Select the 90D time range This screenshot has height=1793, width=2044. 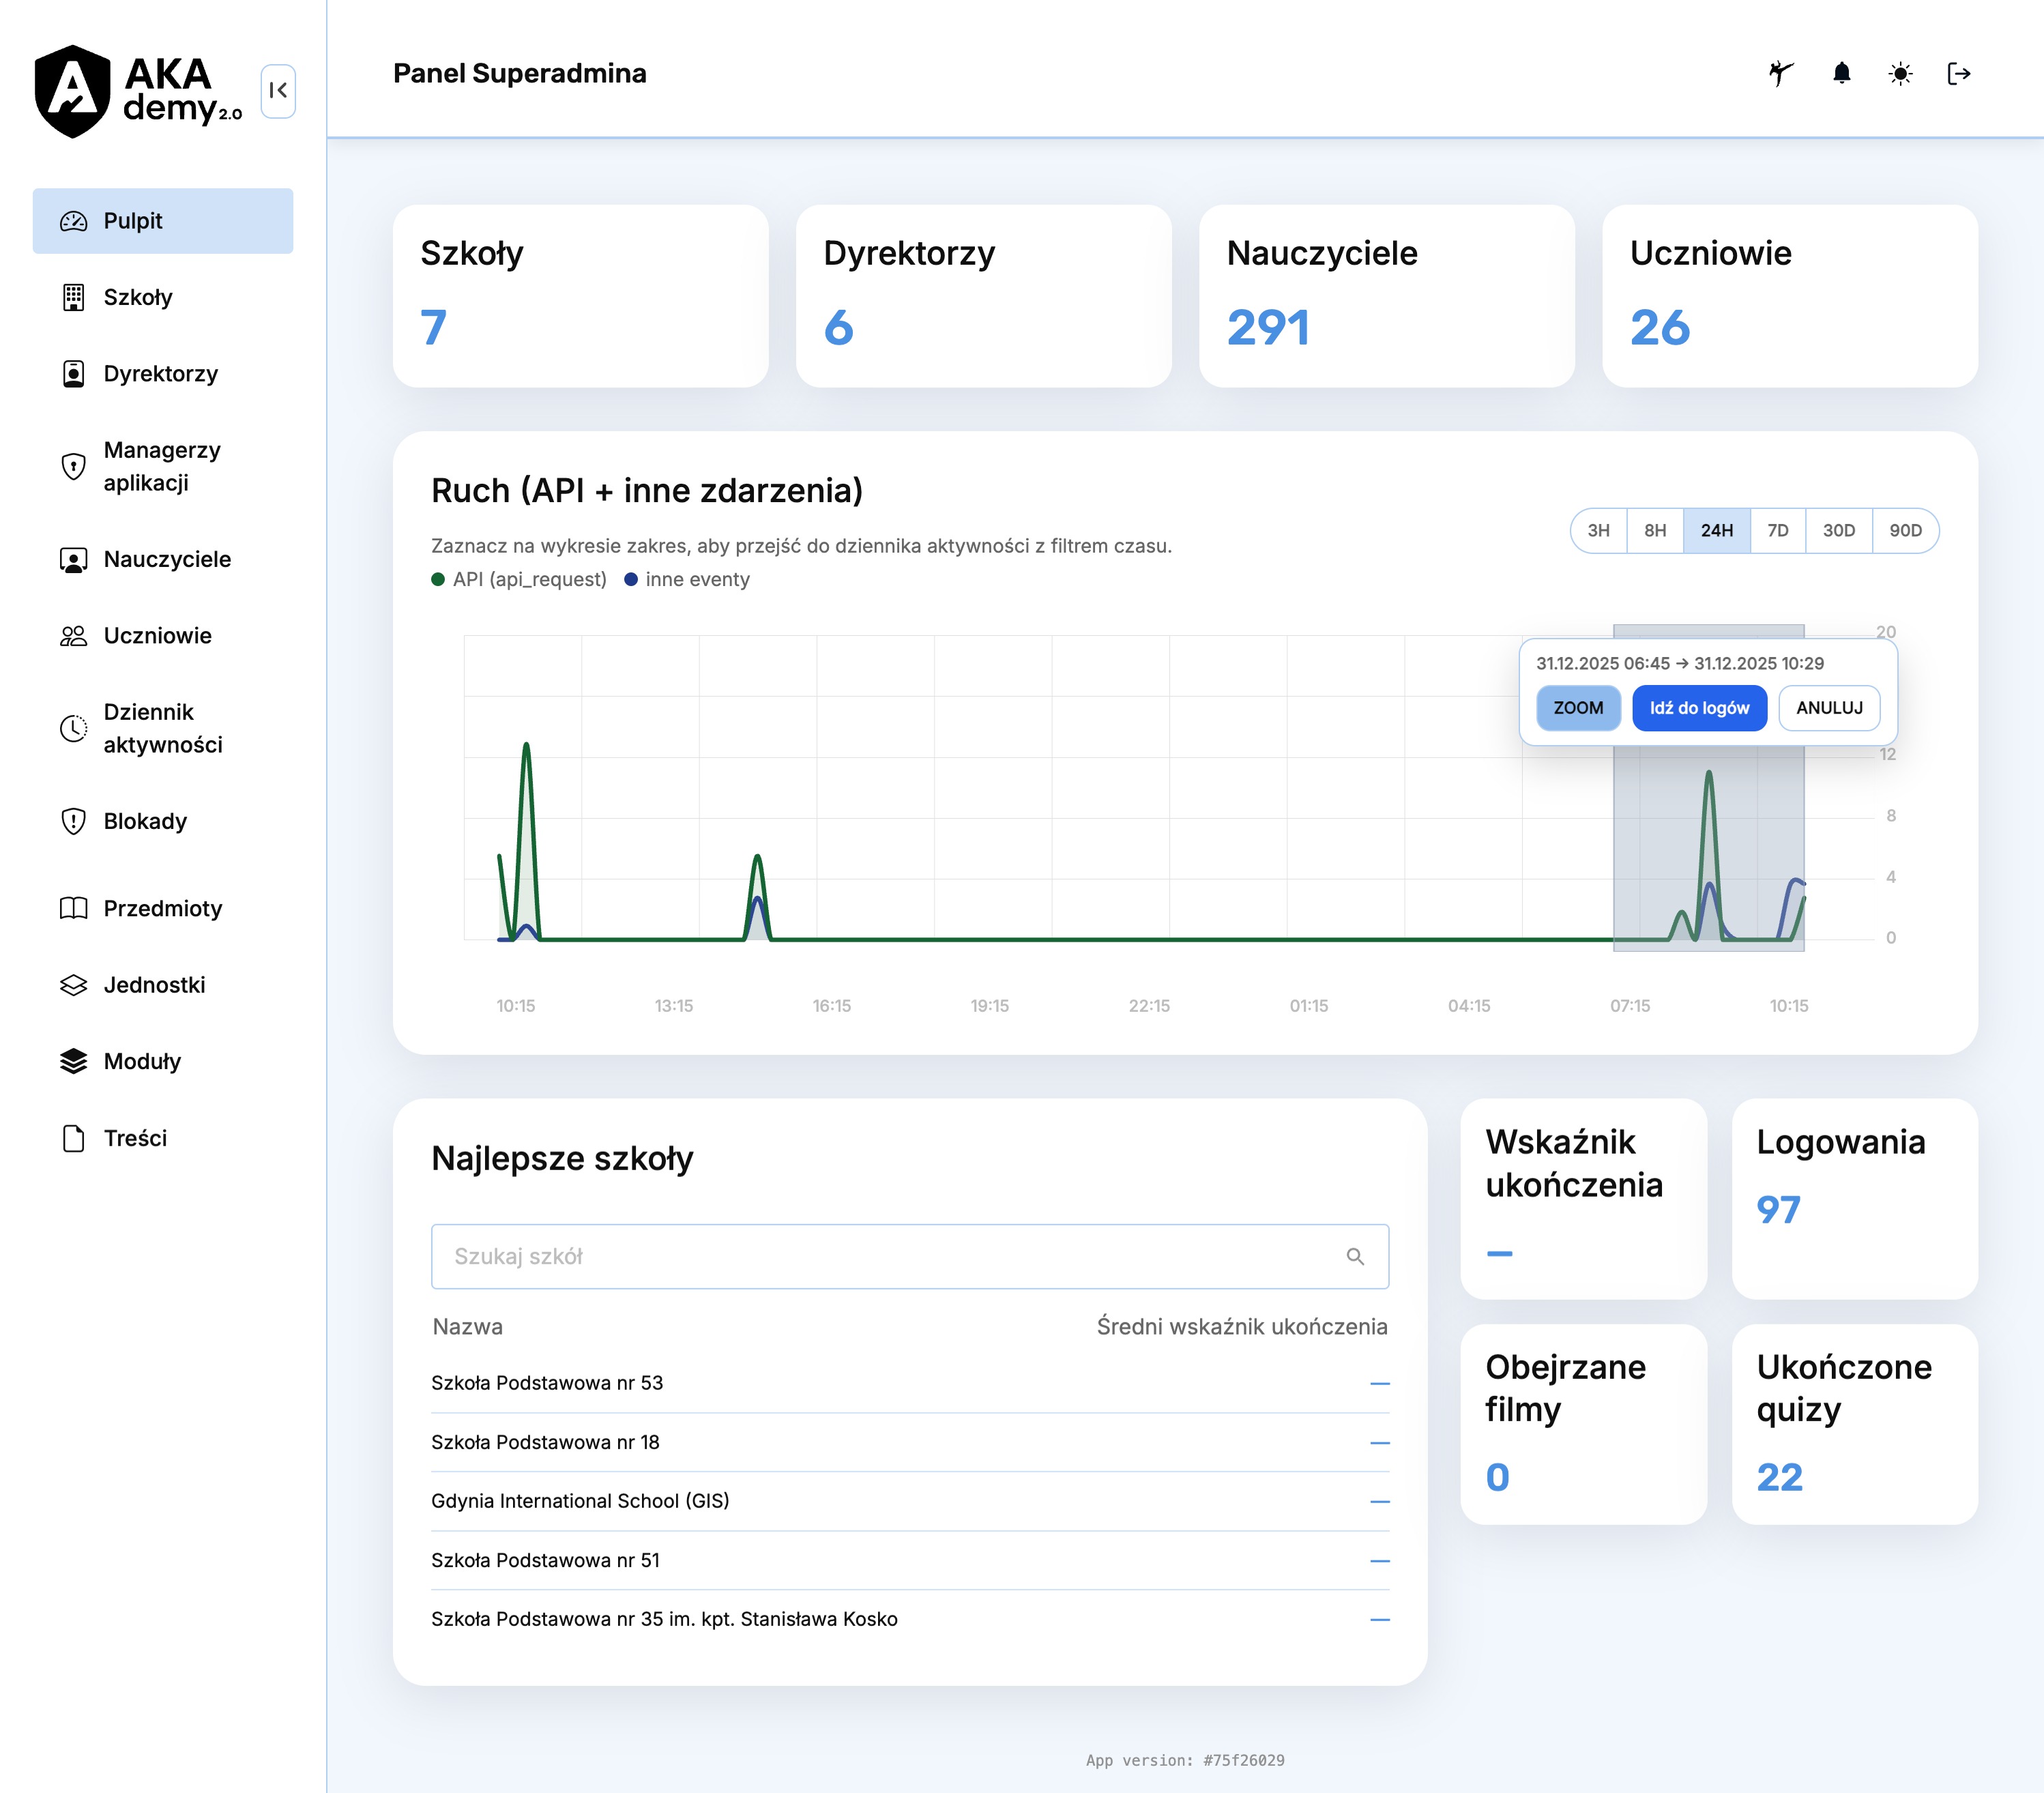tap(1904, 530)
